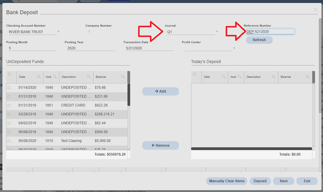Viewport: 323px width, 192px height.
Task: Click the Manually Clear Items button
Action: pyautogui.click(x=227, y=181)
